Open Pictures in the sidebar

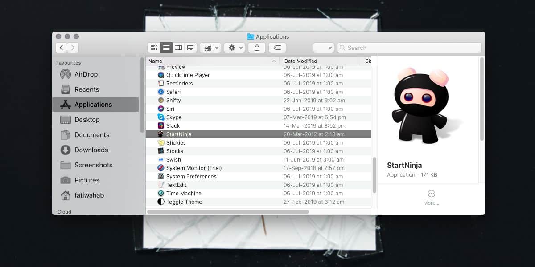click(x=95, y=180)
